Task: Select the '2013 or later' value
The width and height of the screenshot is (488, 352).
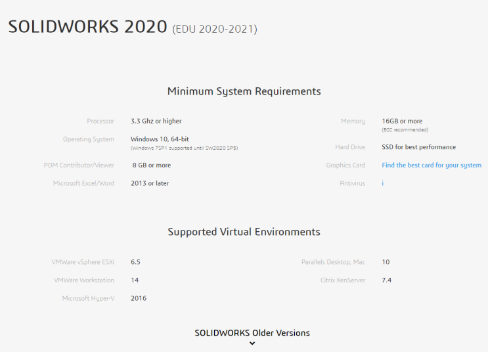Action: [150, 183]
